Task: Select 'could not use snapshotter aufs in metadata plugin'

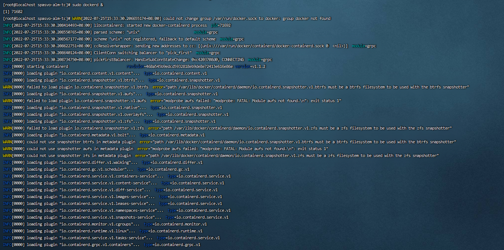Action: 80,149
